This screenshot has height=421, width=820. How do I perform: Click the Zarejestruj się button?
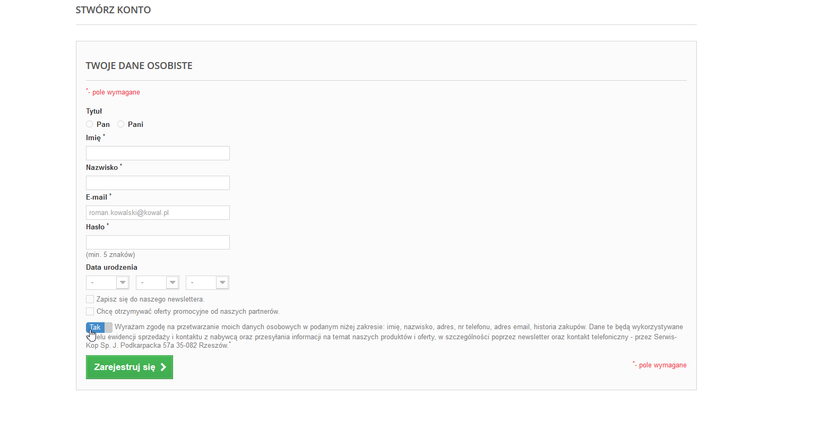point(130,367)
